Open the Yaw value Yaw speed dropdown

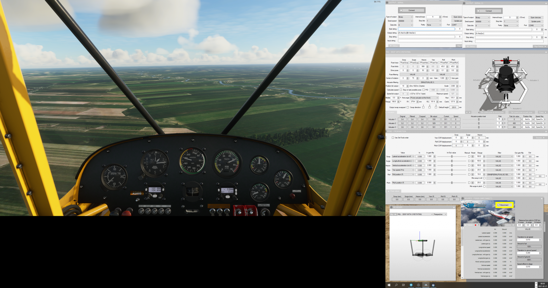pyautogui.click(x=403, y=170)
